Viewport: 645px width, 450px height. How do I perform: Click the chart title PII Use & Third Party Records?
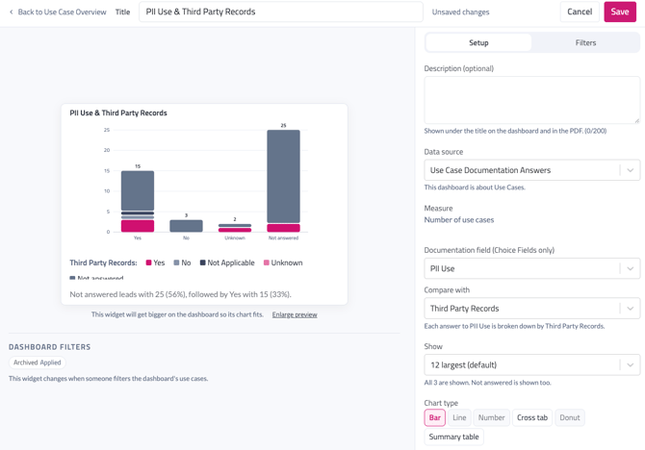tap(118, 113)
